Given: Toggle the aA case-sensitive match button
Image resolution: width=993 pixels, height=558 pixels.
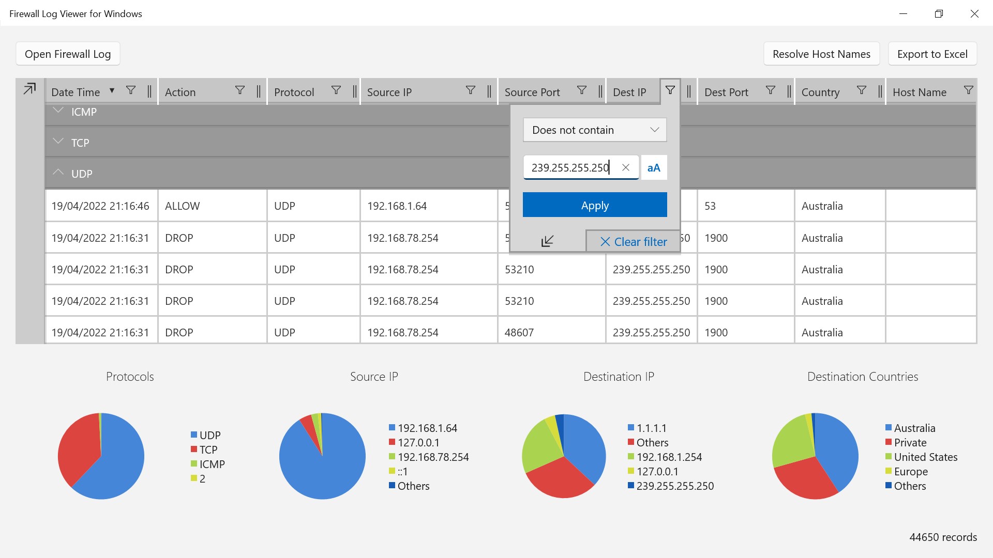Looking at the screenshot, I should (654, 167).
